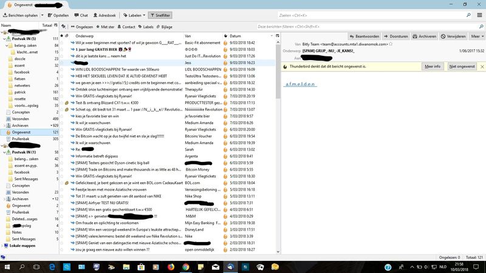Screen dimensions: 486x273
Task: Select the Ongewenst folder in sidebar
Action: click(x=21, y=132)
